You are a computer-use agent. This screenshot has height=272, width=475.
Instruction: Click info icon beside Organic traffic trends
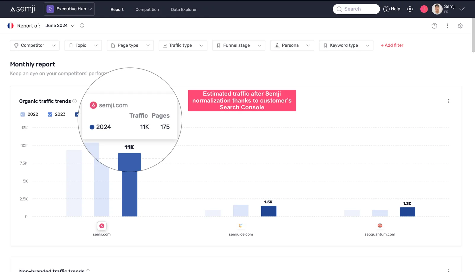[x=75, y=101]
